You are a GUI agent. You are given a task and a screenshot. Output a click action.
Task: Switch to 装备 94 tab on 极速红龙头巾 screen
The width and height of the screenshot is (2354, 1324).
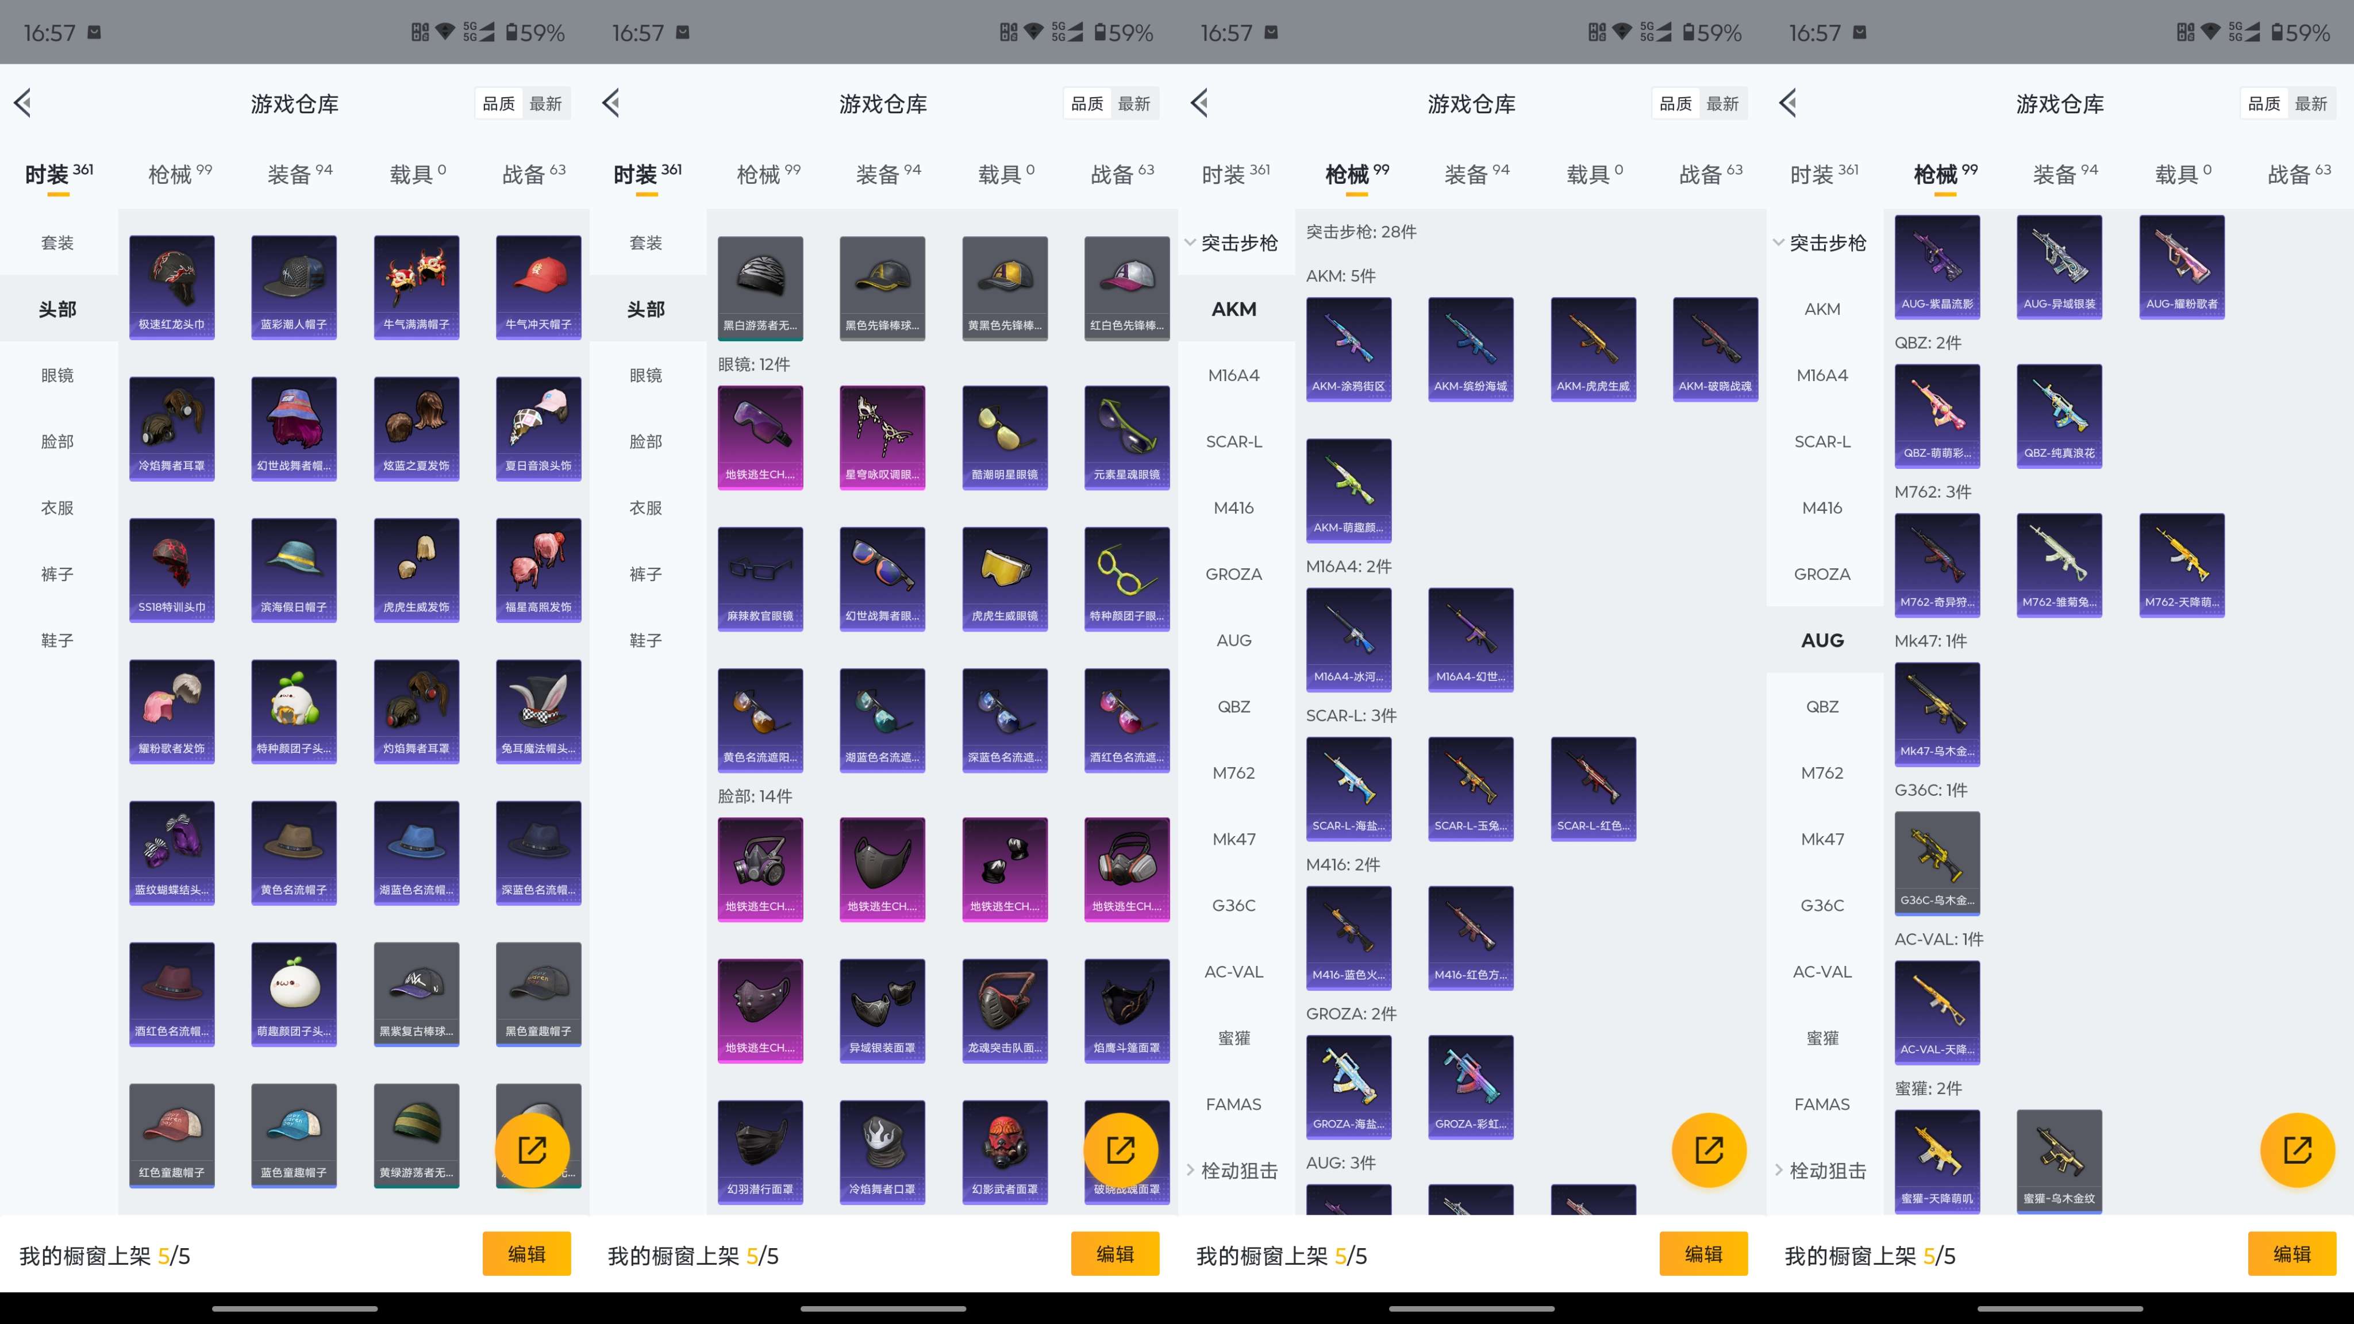pos(300,174)
